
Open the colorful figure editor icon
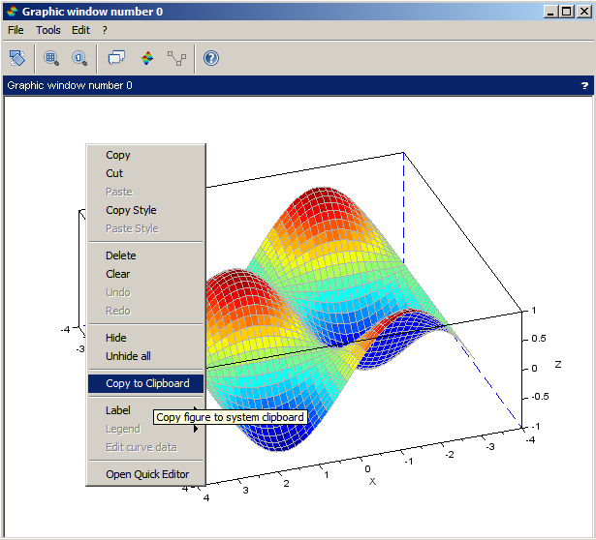point(147,58)
